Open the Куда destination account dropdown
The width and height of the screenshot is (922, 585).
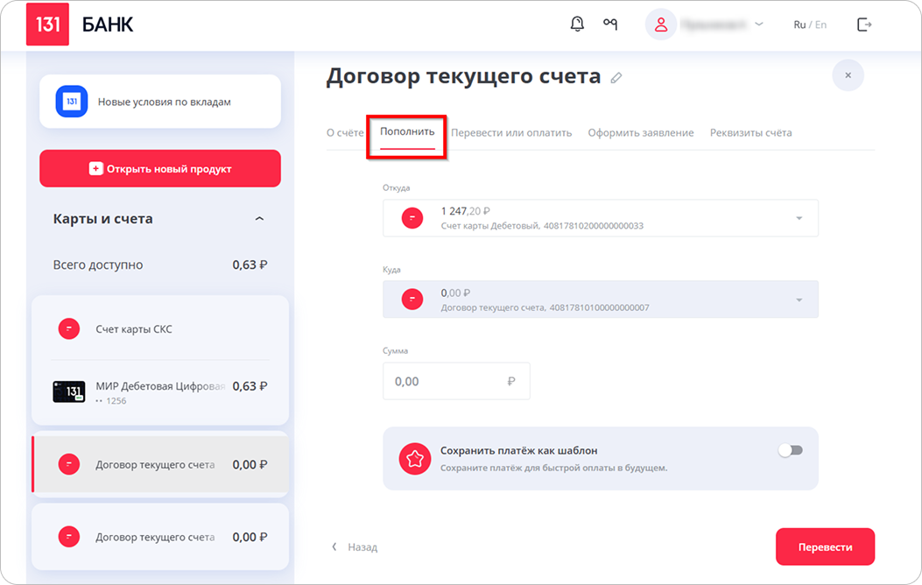(x=799, y=300)
